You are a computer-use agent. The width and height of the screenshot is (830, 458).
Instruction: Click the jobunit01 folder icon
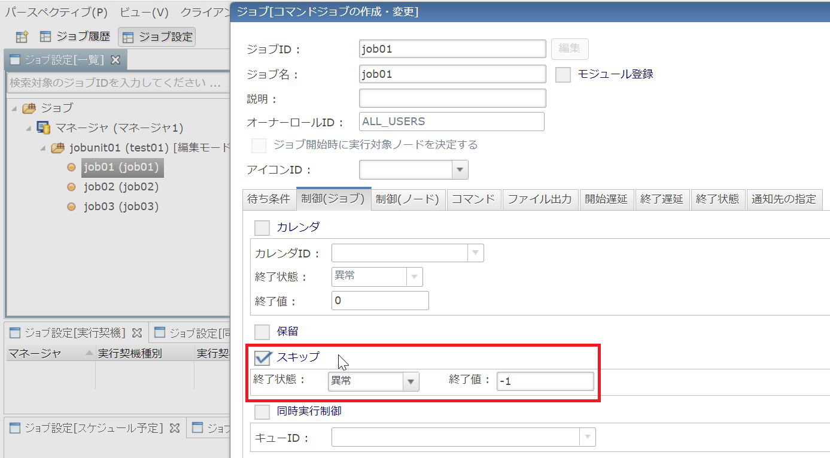pos(57,148)
